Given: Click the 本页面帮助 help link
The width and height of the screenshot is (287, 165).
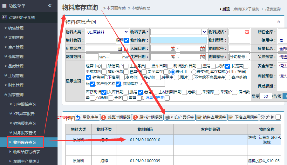Looking at the screenshot, I should coord(116,8).
